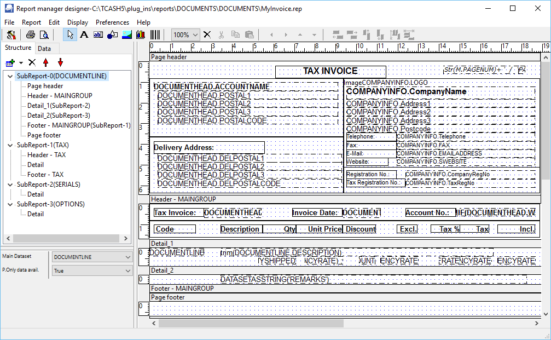
Task: Select the barcode tool
Action: click(x=155, y=35)
